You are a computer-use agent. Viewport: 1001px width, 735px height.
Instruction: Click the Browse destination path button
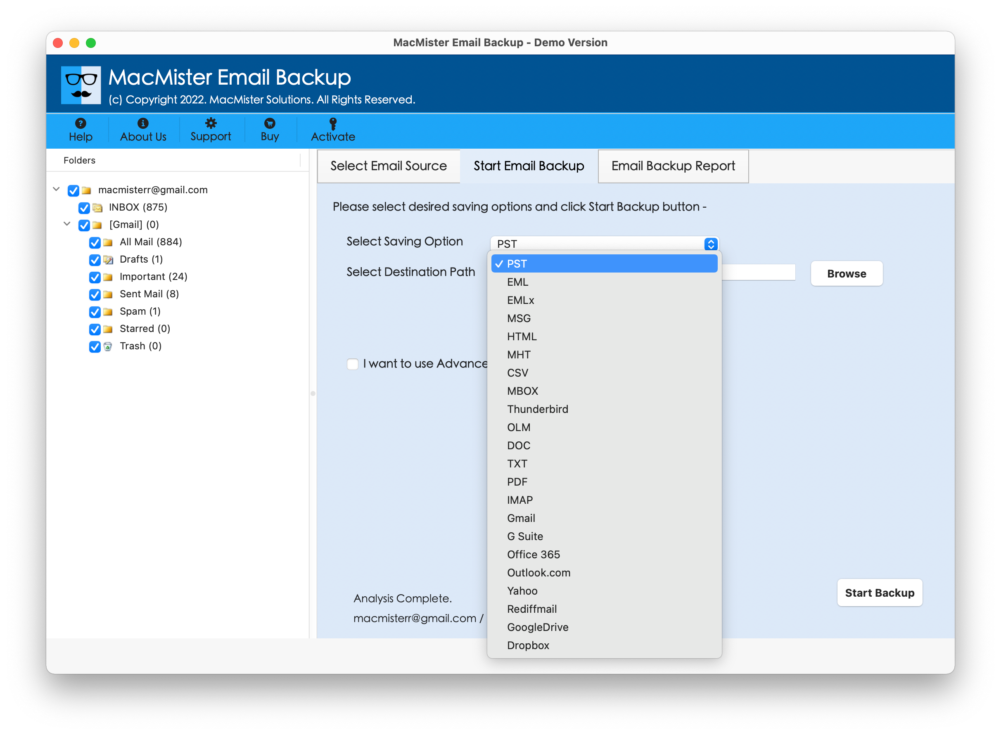pyautogui.click(x=847, y=273)
